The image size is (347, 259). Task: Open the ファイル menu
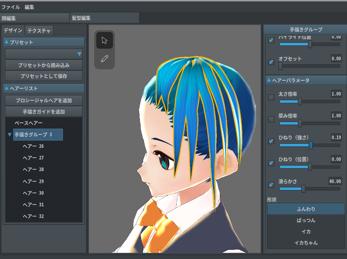(11, 7)
